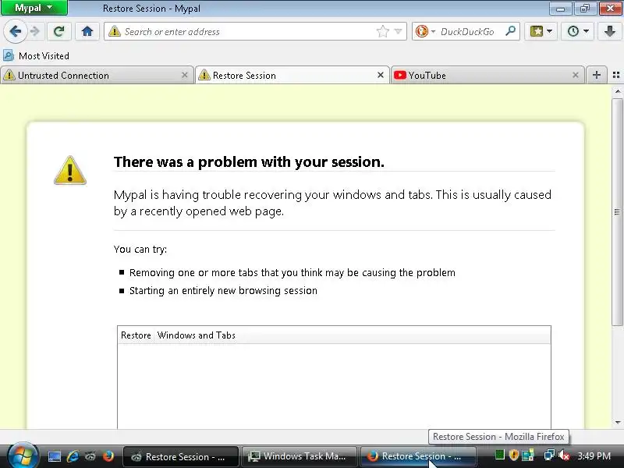This screenshot has width=624, height=468.
Task: Click the 'You can try:' text
Action: pyautogui.click(x=140, y=250)
